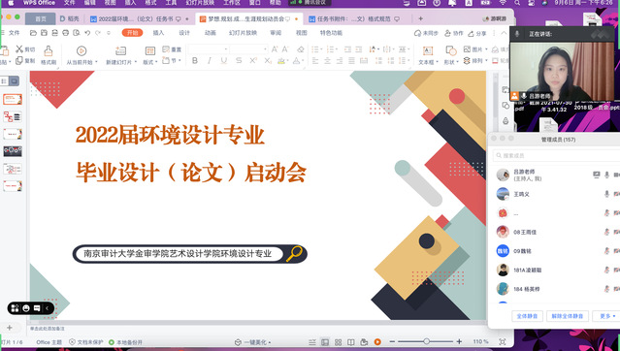The image size is (620, 351).
Task: Click the Format Painter brush icon
Action: pyautogui.click(x=49, y=51)
